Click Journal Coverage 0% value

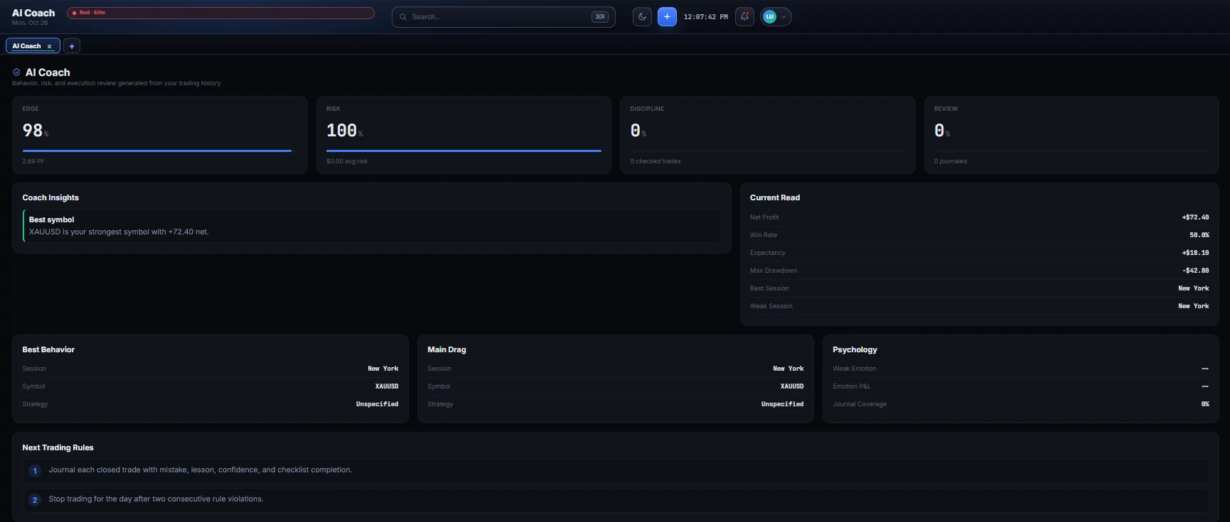[1205, 404]
